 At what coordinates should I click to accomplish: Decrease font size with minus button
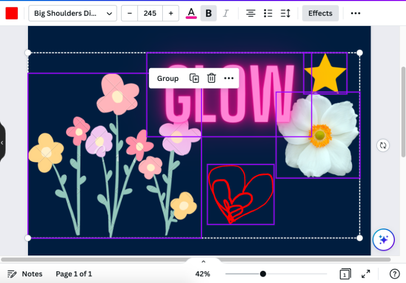[130, 13]
